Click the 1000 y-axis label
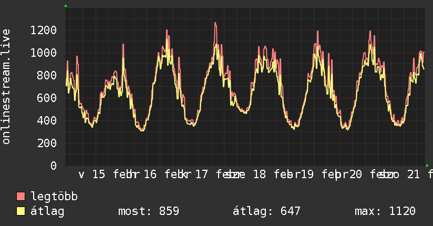This screenshot has height=226, width=433. coord(44,53)
